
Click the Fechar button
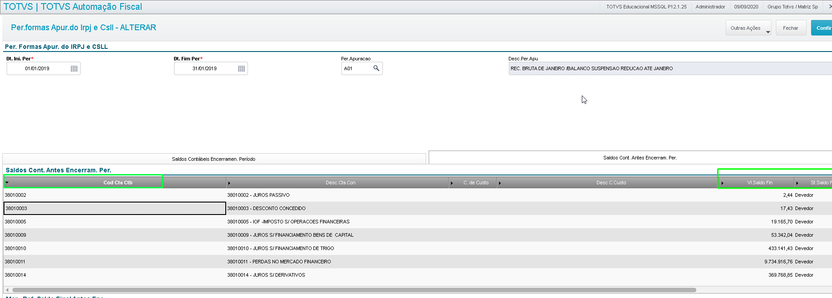tap(791, 28)
